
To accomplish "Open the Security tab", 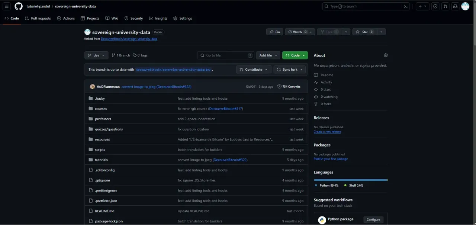I will click(134, 18).
